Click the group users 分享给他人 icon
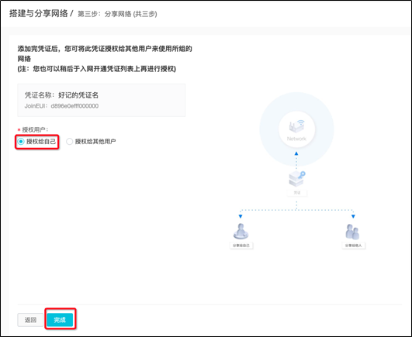Image resolution: width=412 pixels, height=337 pixels. [x=352, y=232]
